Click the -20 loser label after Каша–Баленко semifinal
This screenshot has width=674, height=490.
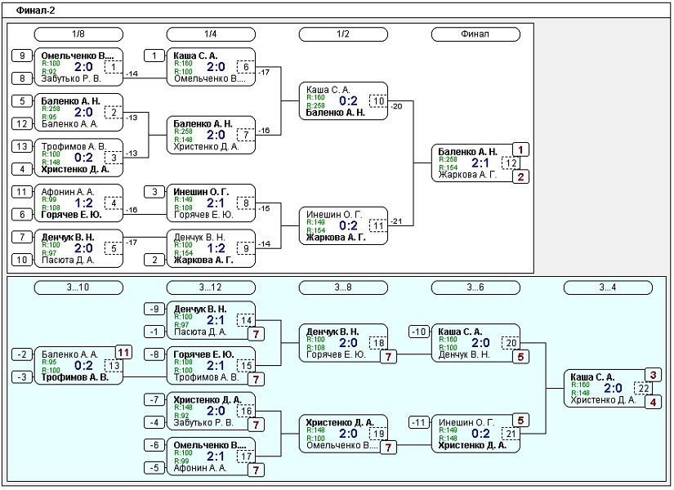point(396,106)
